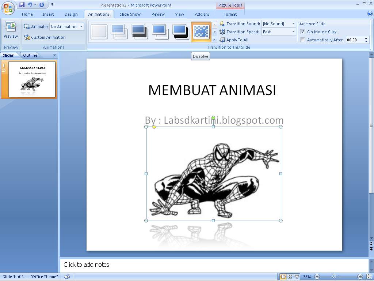The width and height of the screenshot is (374, 281).
Task: Open Customize Quick Access Toolbar arrow
Action: coord(52,4)
